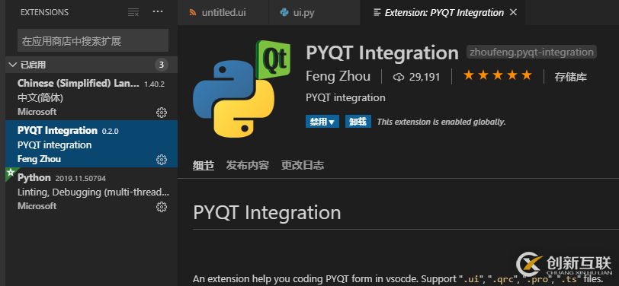
Task: Click the five-star rating
Action: point(498,75)
